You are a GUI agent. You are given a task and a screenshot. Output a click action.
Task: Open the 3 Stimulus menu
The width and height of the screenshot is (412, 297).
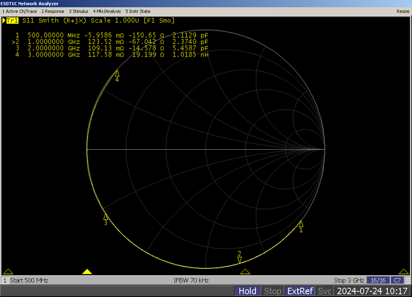click(79, 11)
